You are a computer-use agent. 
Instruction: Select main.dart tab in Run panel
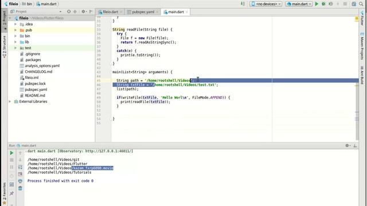tap(26, 145)
